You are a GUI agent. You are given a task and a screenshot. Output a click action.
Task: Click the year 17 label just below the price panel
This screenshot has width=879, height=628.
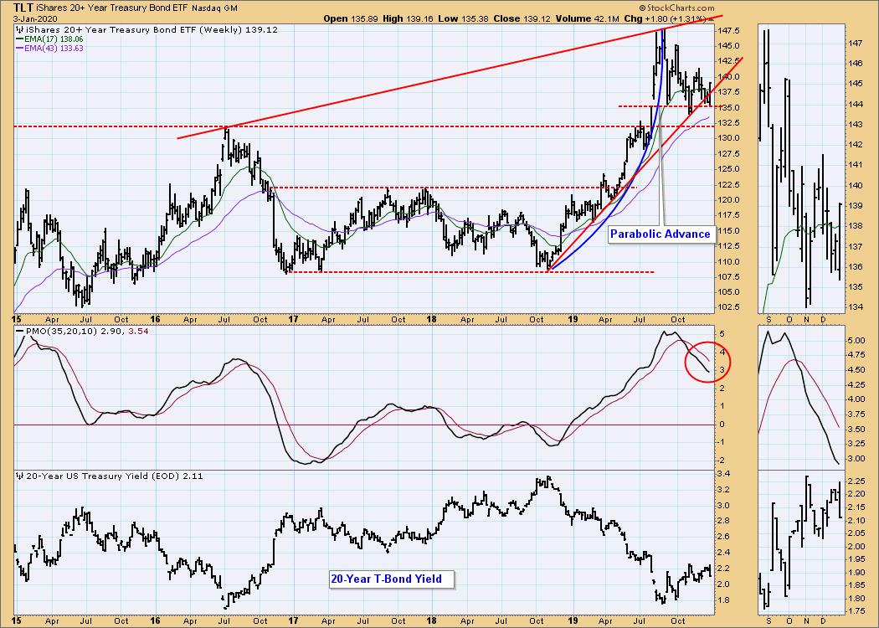point(293,320)
